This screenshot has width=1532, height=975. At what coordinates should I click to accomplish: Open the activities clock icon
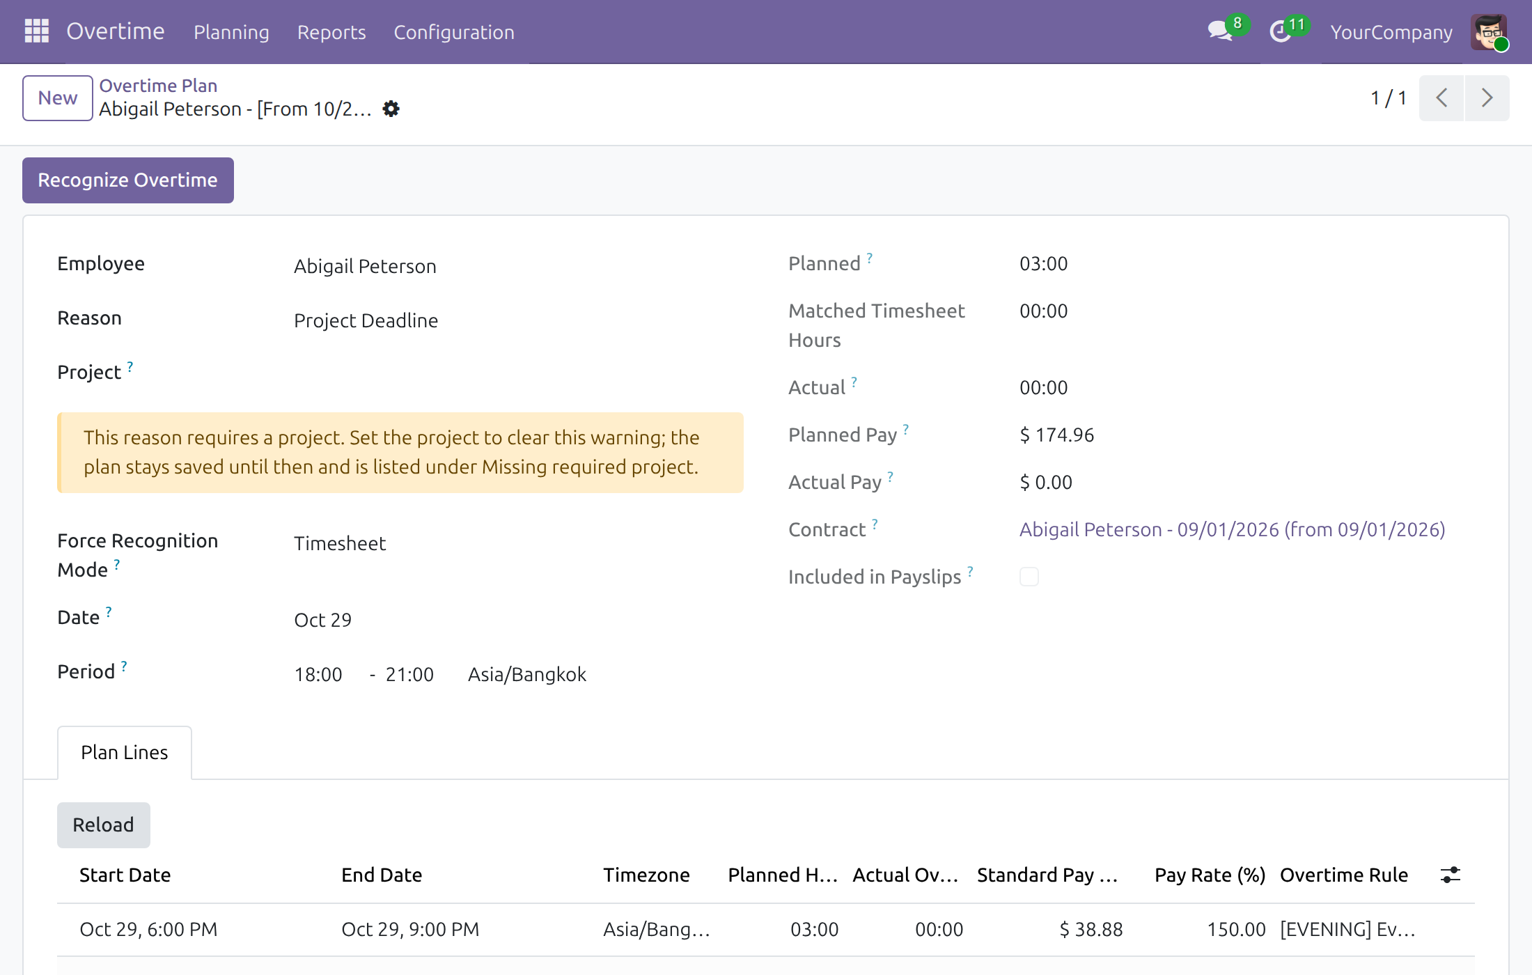1280,31
